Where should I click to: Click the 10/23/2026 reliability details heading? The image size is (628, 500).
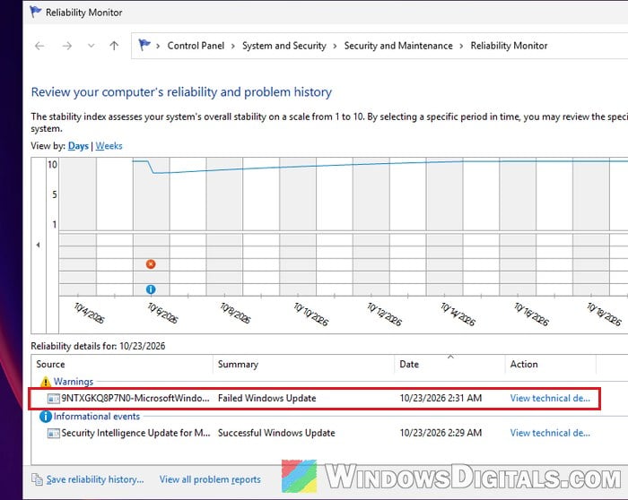click(x=98, y=346)
